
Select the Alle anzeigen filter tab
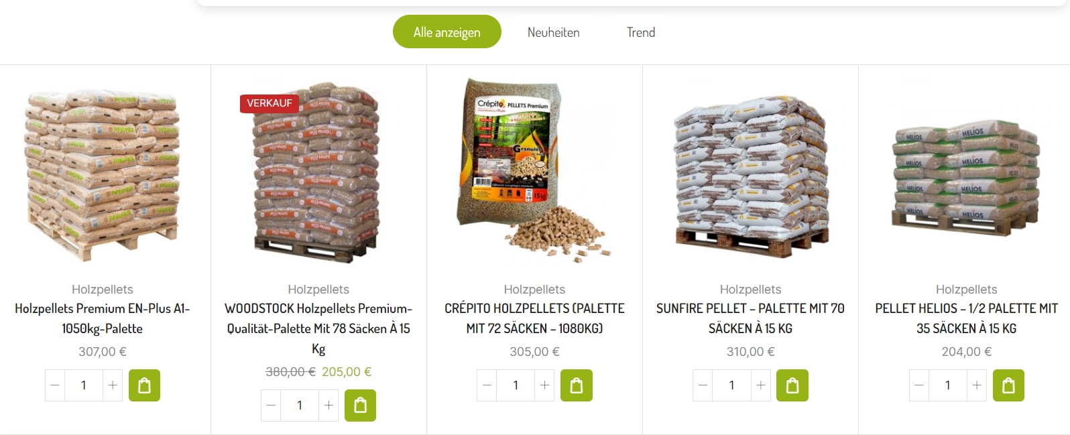point(447,32)
